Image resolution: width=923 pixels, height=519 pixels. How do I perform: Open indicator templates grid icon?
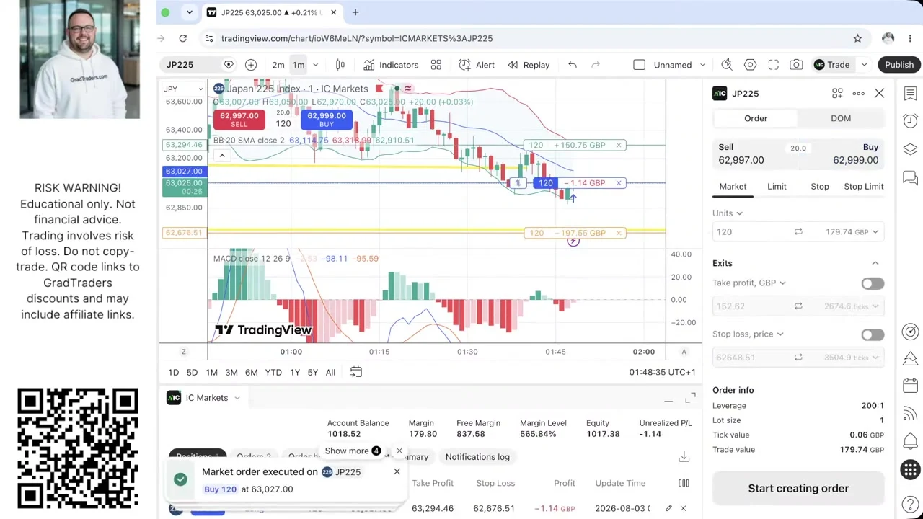pyautogui.click(x=436, y=65)
